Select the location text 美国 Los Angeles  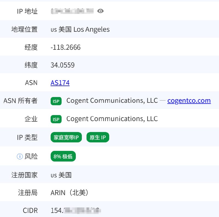pyautogui.click(x=84, y=30)
